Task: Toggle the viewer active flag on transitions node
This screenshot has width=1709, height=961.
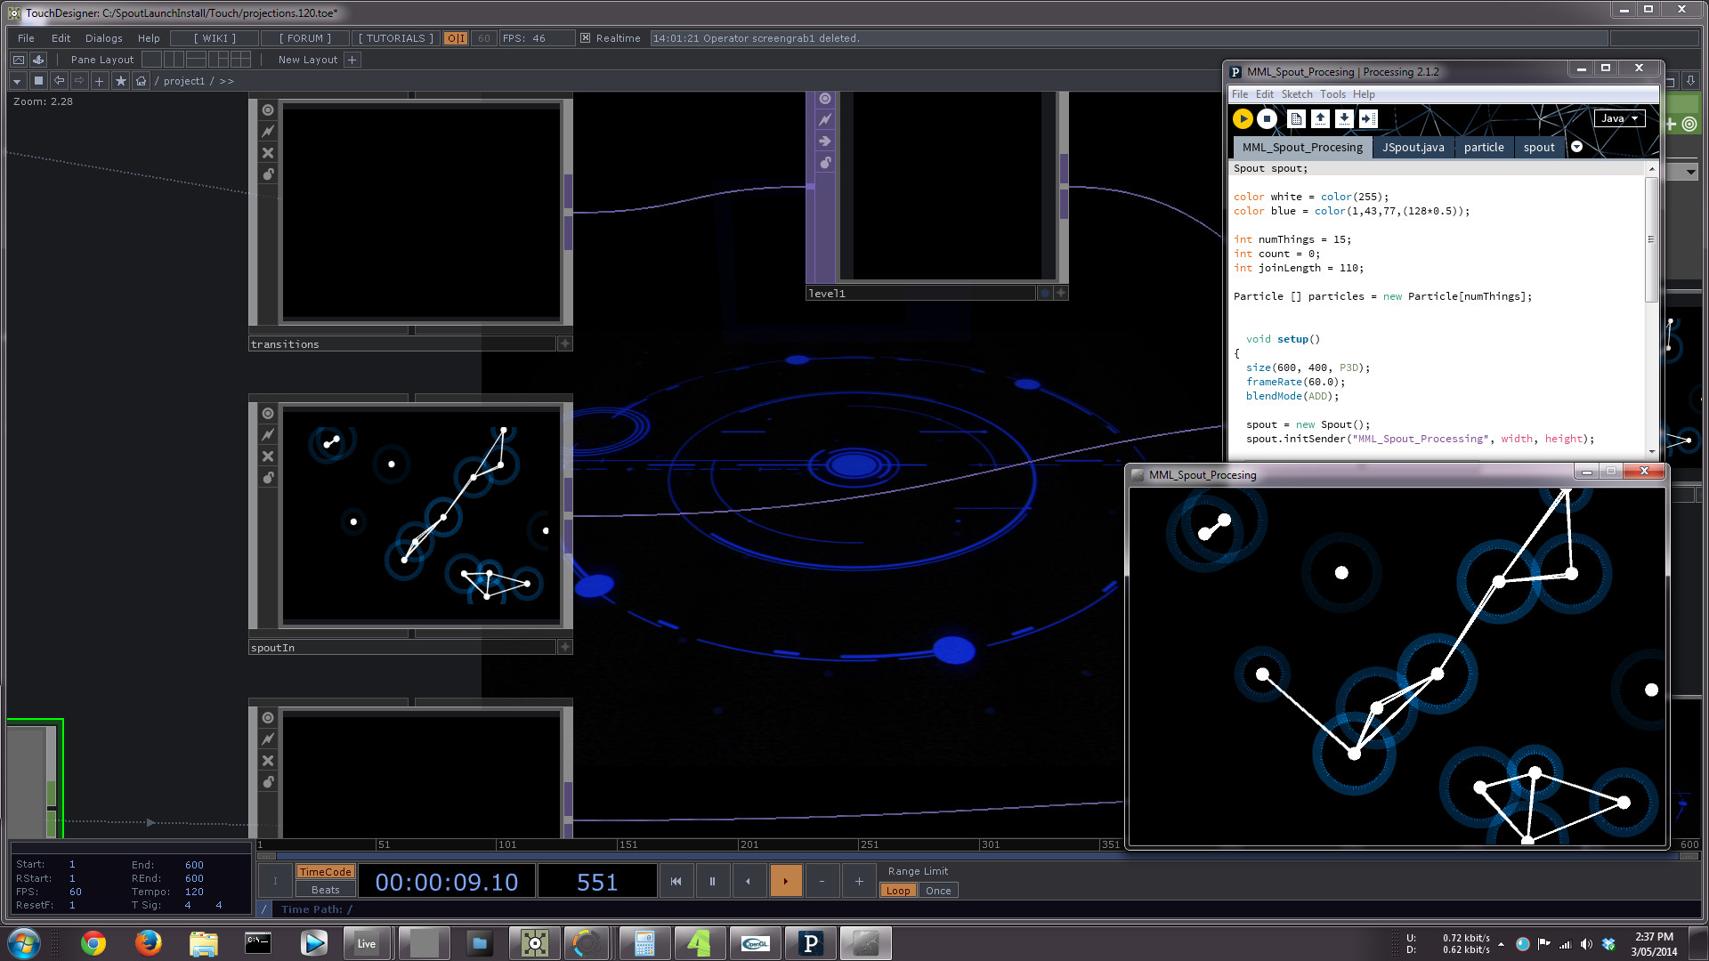Action: (268, 110)
